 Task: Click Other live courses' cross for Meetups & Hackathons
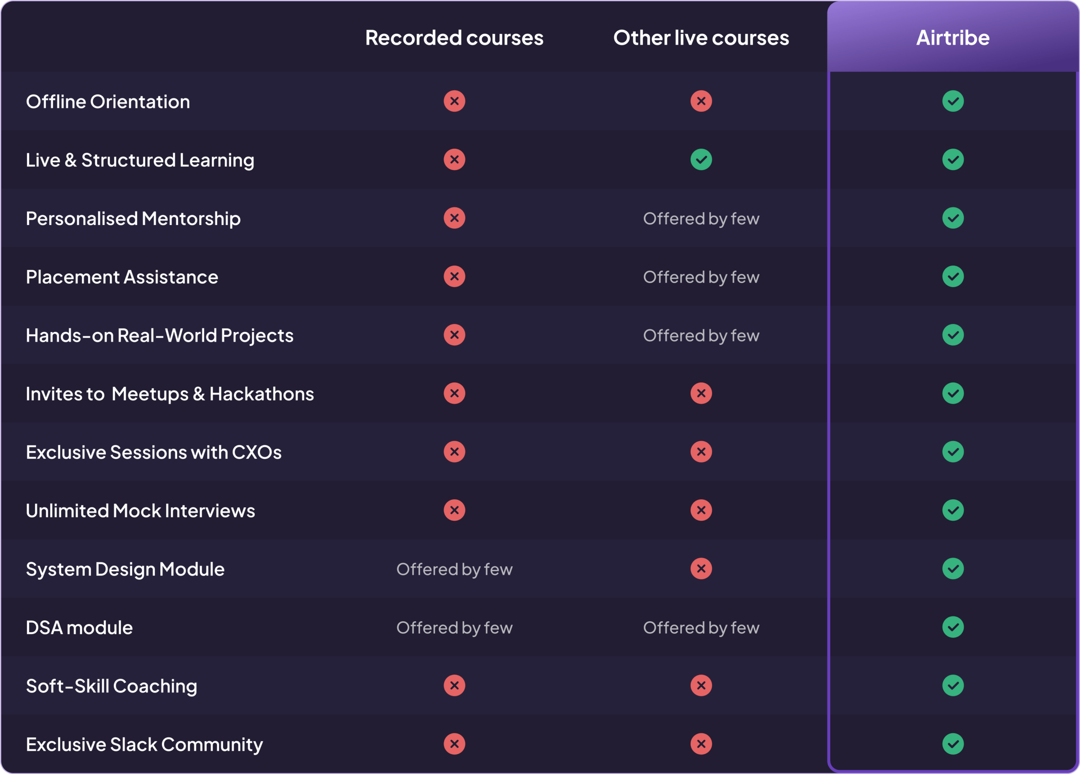click(701, 393)
